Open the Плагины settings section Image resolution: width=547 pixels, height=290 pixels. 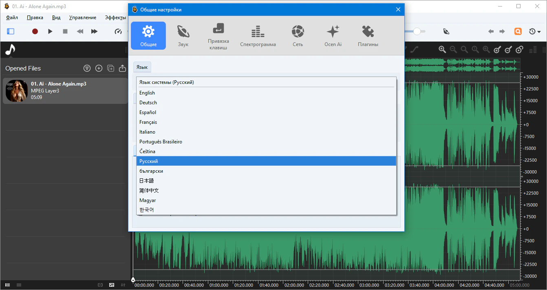coord(368,36)
